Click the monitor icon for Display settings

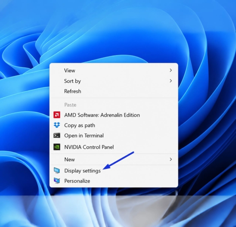coord(57,171)
